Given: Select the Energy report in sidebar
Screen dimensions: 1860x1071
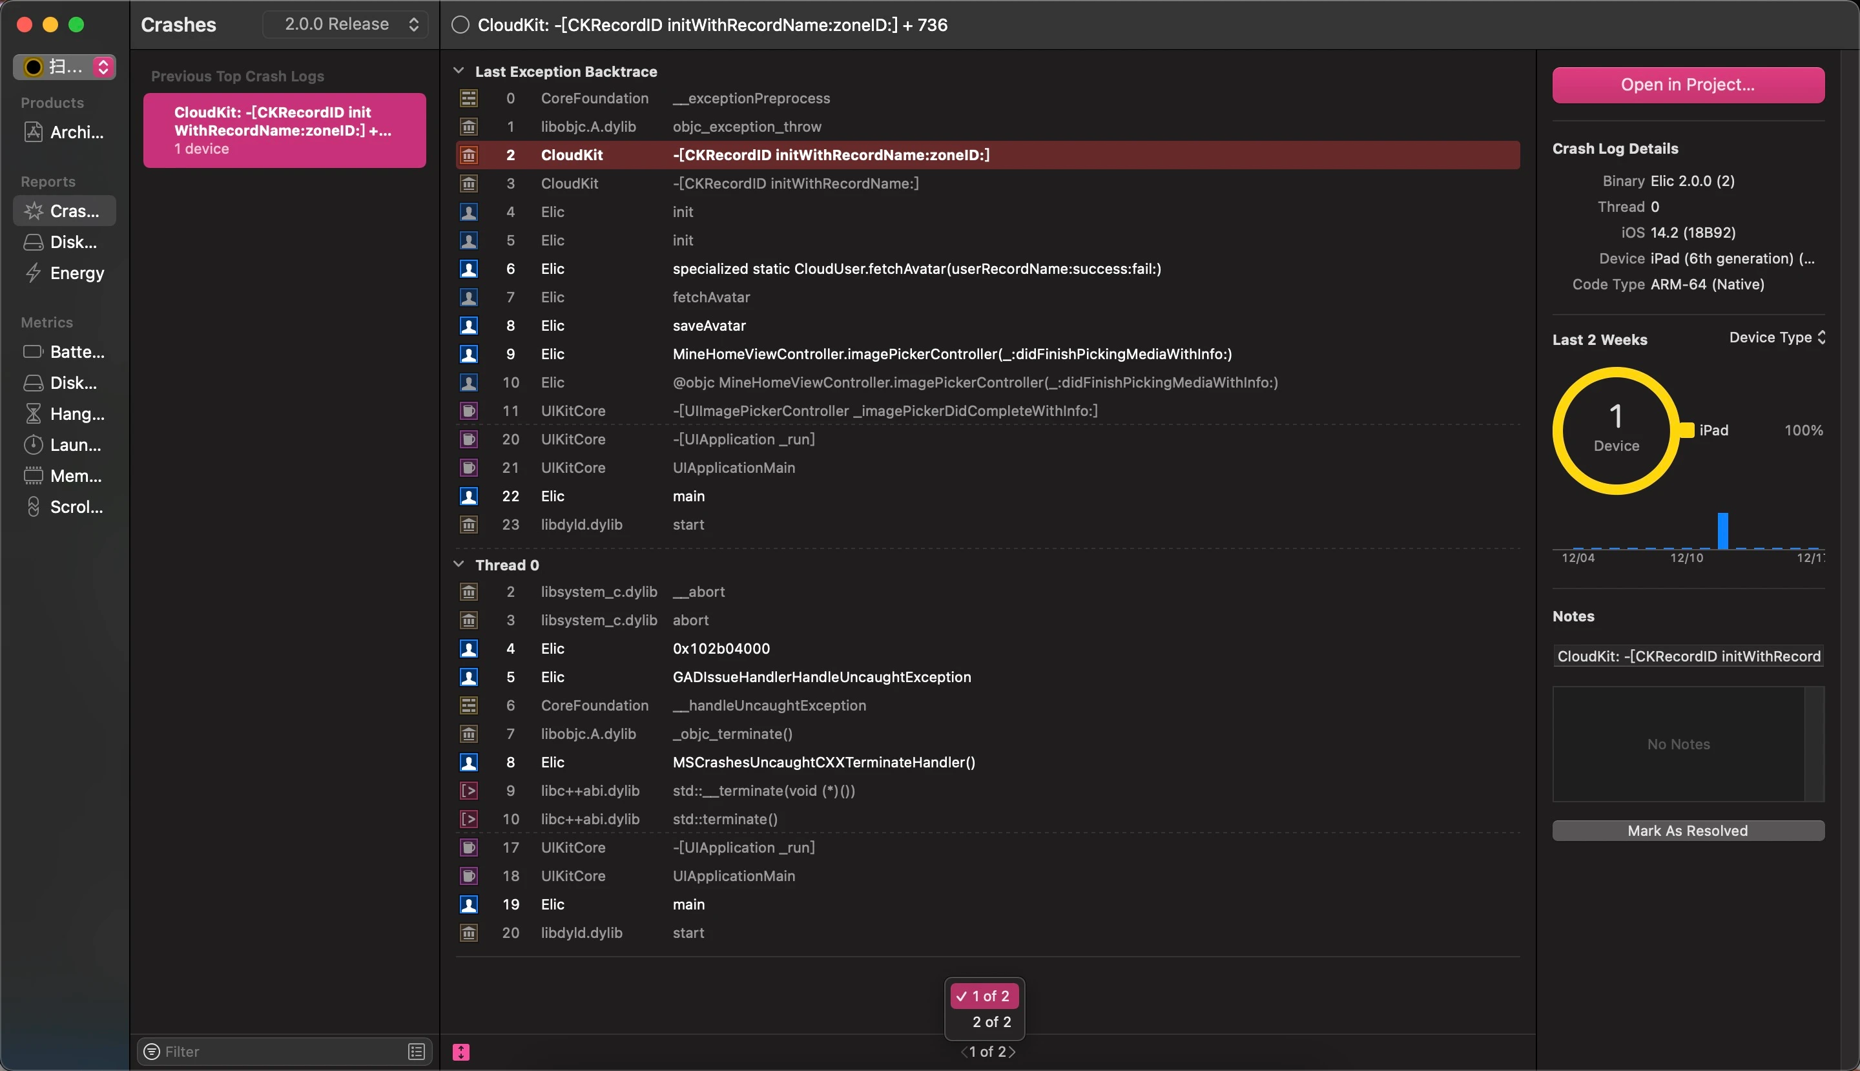Looking at the screenshot, I should coord(65,273).
